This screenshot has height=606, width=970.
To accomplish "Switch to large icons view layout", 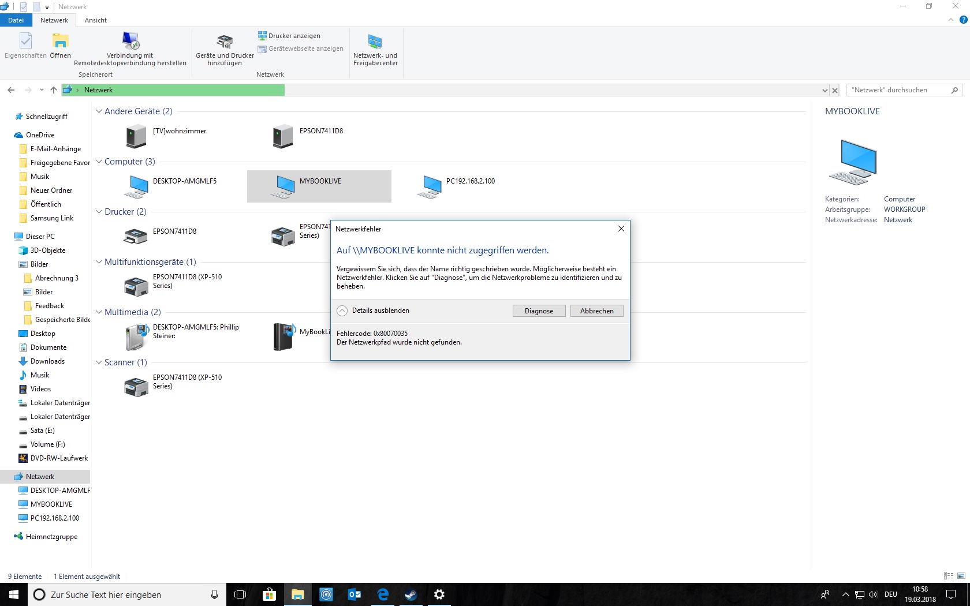I will 961,576.
